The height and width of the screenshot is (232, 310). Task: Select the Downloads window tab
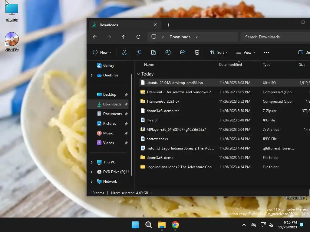(x=124, y=25)
